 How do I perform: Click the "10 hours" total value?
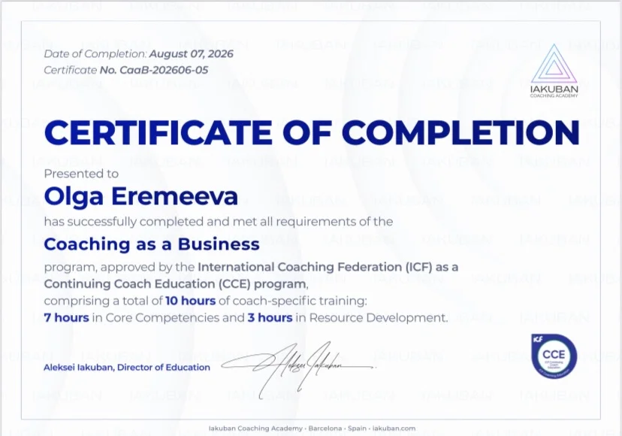pyautogui.click(x=190, y=301)
